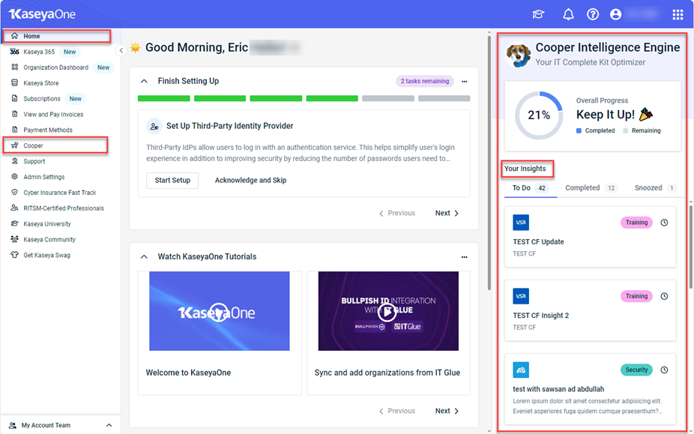Click the View and Pay Invoices icon
This screenshot has width=694, height=434.
pos(14,114)
